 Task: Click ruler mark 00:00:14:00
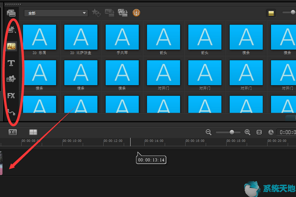coord(154,141)
